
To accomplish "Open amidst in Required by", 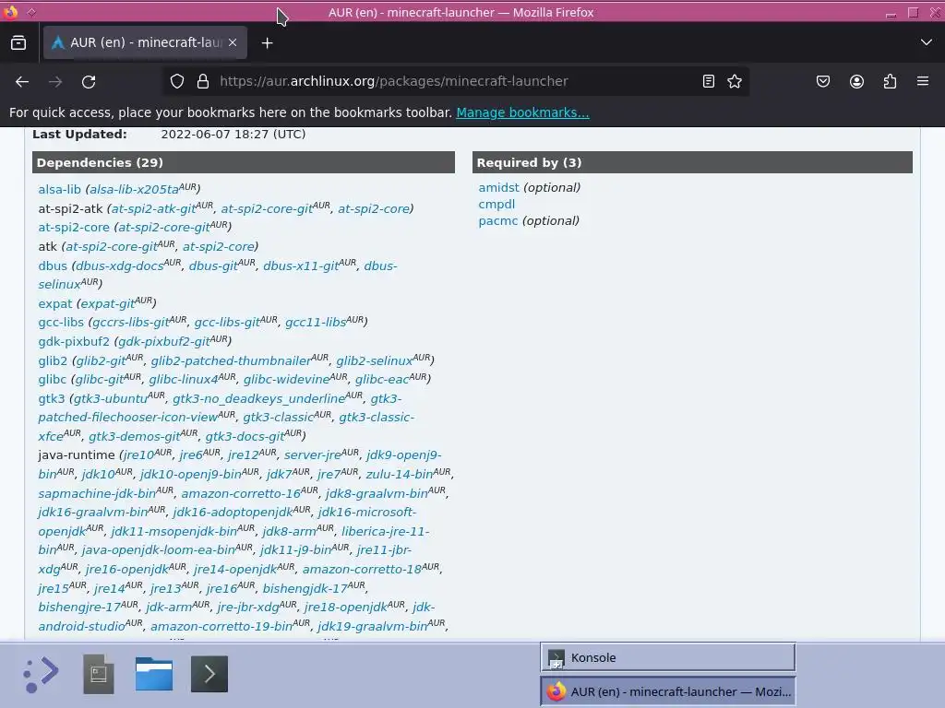I will click(498, 187).
